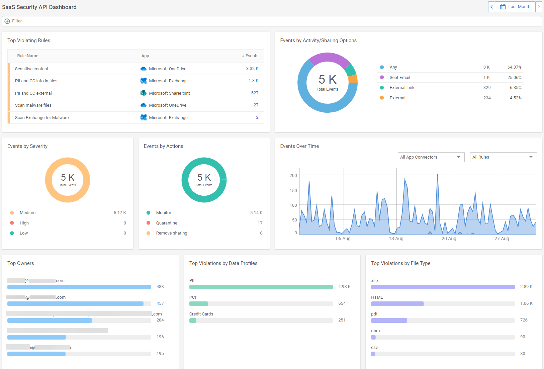
Task: Click the xlsx bar in Top Violations by File Type
Action: tap(442, 287)
